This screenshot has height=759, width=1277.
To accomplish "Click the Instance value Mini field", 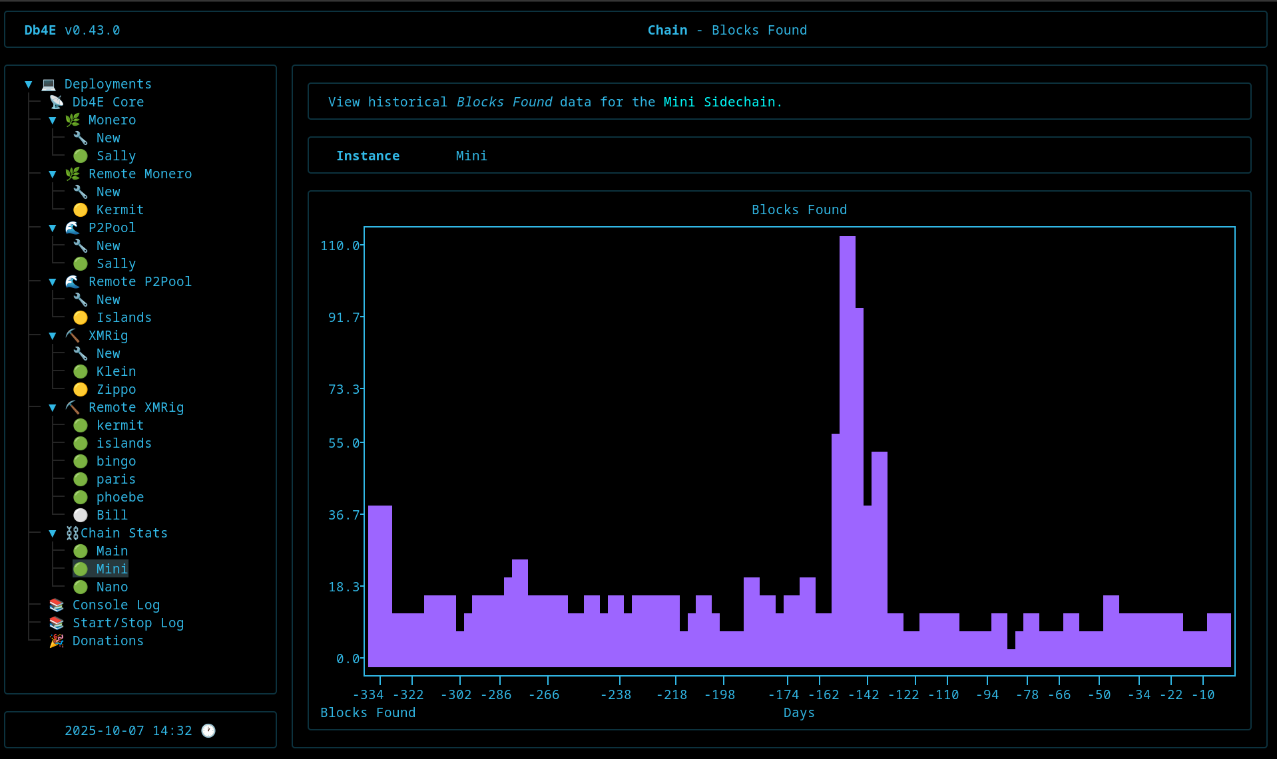I will [x=471, y=156].
